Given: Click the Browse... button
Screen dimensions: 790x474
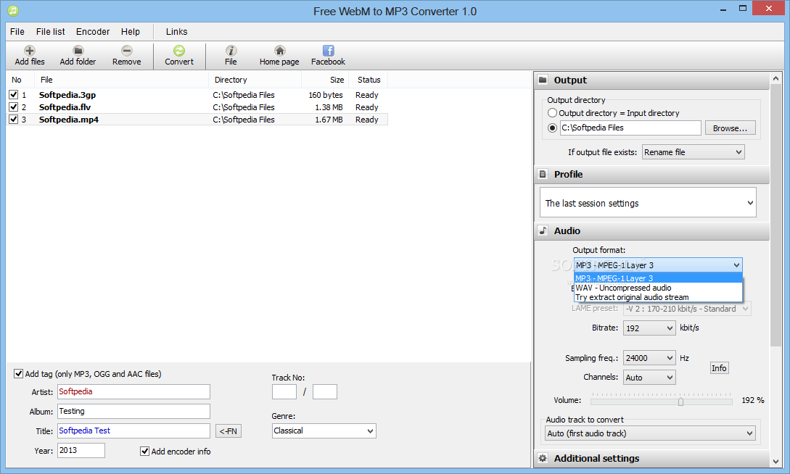Looking at the screenshot, I should 730,128.
